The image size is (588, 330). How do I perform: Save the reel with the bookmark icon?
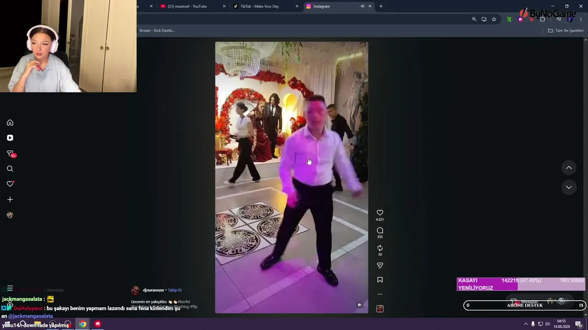(380, 280)
